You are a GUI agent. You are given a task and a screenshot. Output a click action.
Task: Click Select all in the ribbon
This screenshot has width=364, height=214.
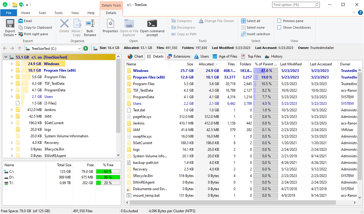[252, 21]
